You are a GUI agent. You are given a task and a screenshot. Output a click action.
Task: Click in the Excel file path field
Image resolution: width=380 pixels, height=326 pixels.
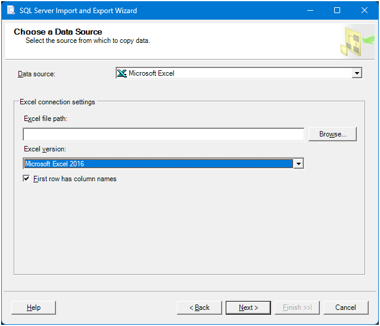pyautogui.click(x=164, y=134)
